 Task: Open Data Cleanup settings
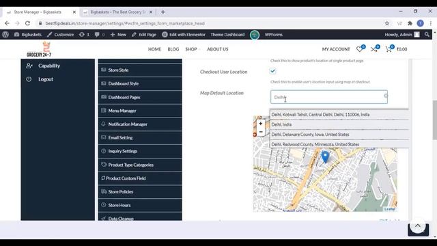point(140,217)
